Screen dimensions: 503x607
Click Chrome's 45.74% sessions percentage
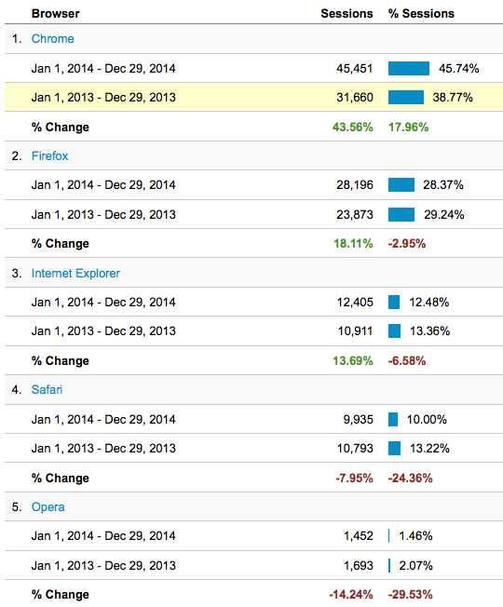pos(459,69)
